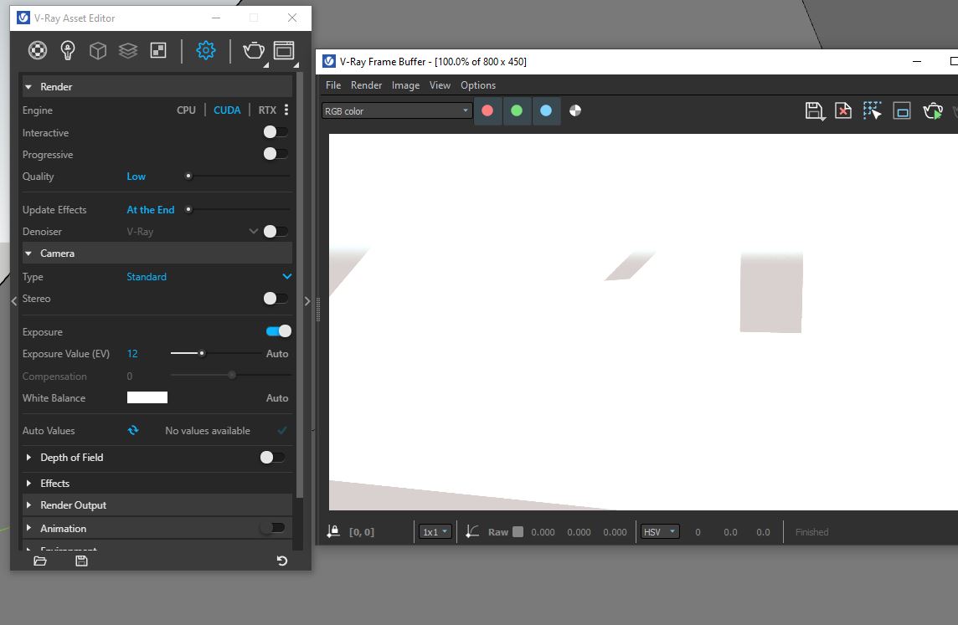Click Auto next to White Balance
This screenshot has width=958, height=625.
[x=277, y=398]
